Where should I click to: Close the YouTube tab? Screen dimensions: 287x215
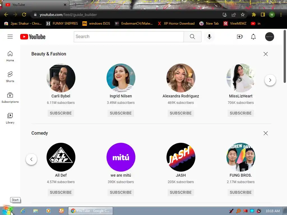point(65,5)
